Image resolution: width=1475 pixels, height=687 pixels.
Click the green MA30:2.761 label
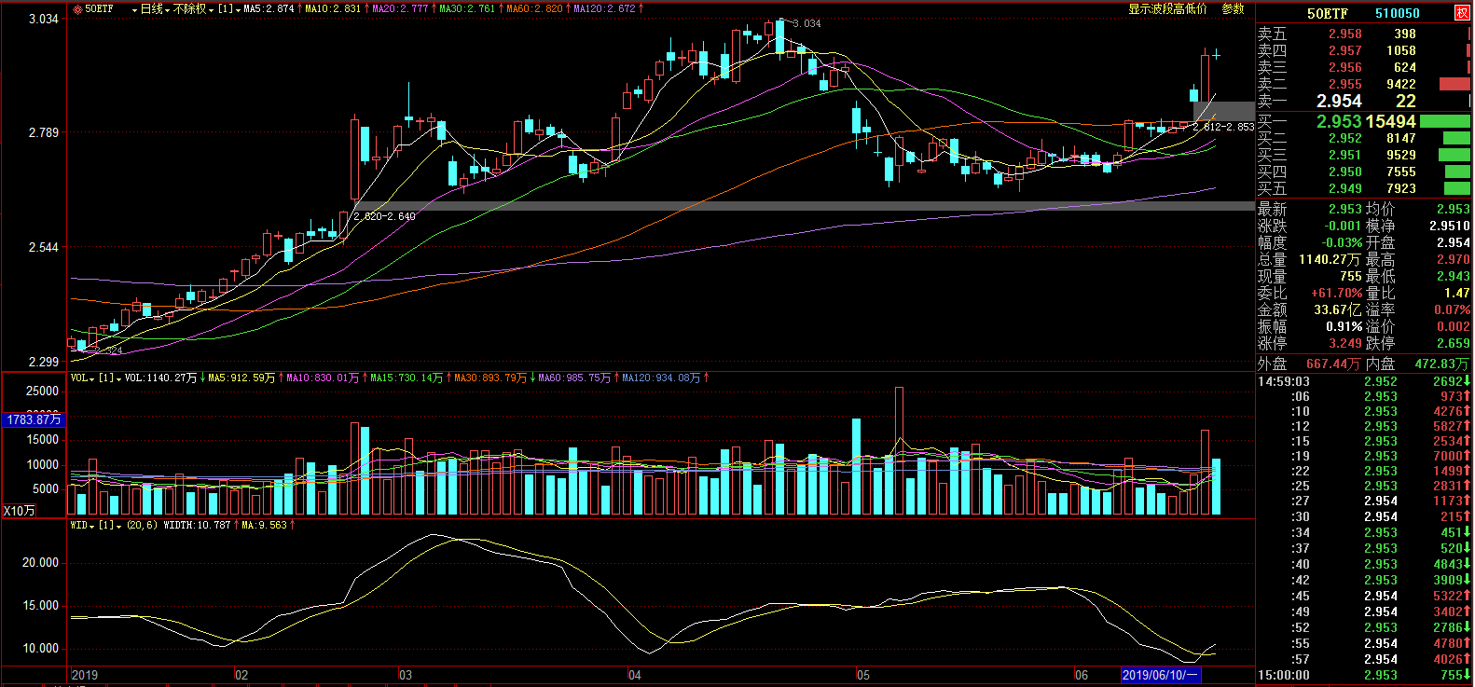click(467, 9)
